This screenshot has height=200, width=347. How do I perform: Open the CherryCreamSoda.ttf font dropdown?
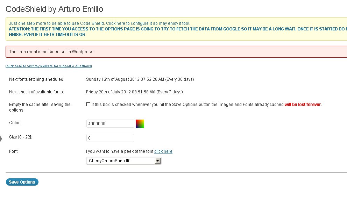pos(124,161)
